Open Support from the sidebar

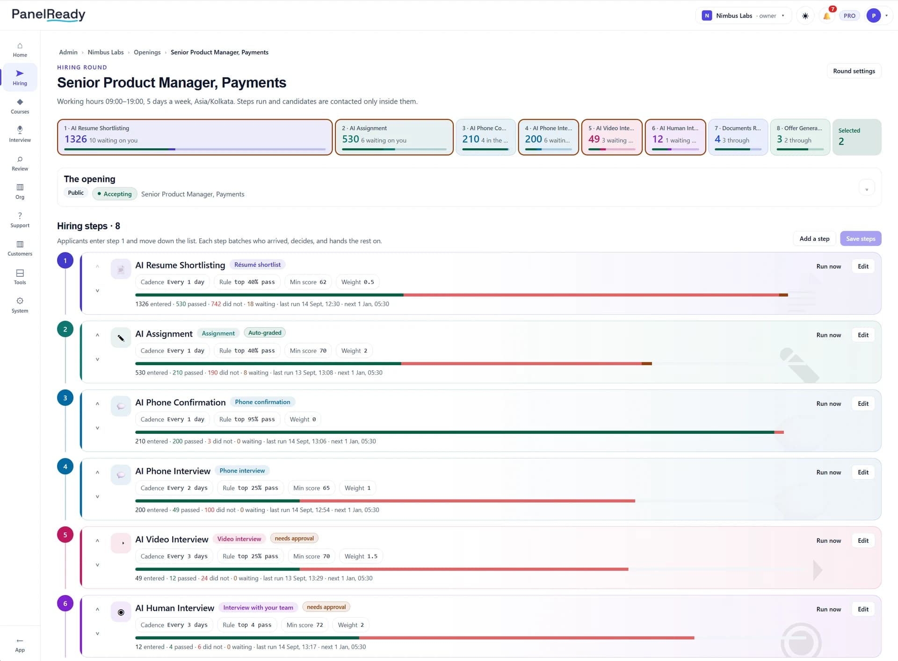(x=20, y=220)
